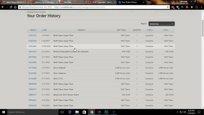The height and width of the screenshot is (115, 204).
Task: Open order 366223632 for the Mischief pet
Action: [x=33, y=52]
